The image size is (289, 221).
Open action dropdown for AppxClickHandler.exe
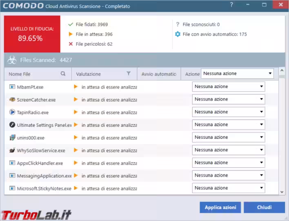click(229, 162)
